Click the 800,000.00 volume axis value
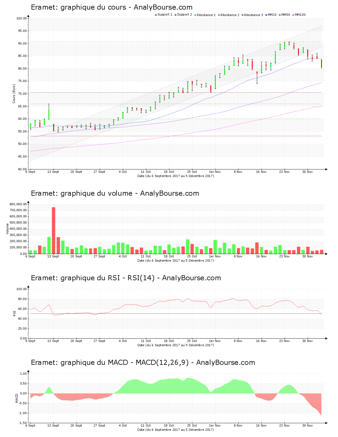Viewport: 338px width, 437px height. [x=18, y=204]
